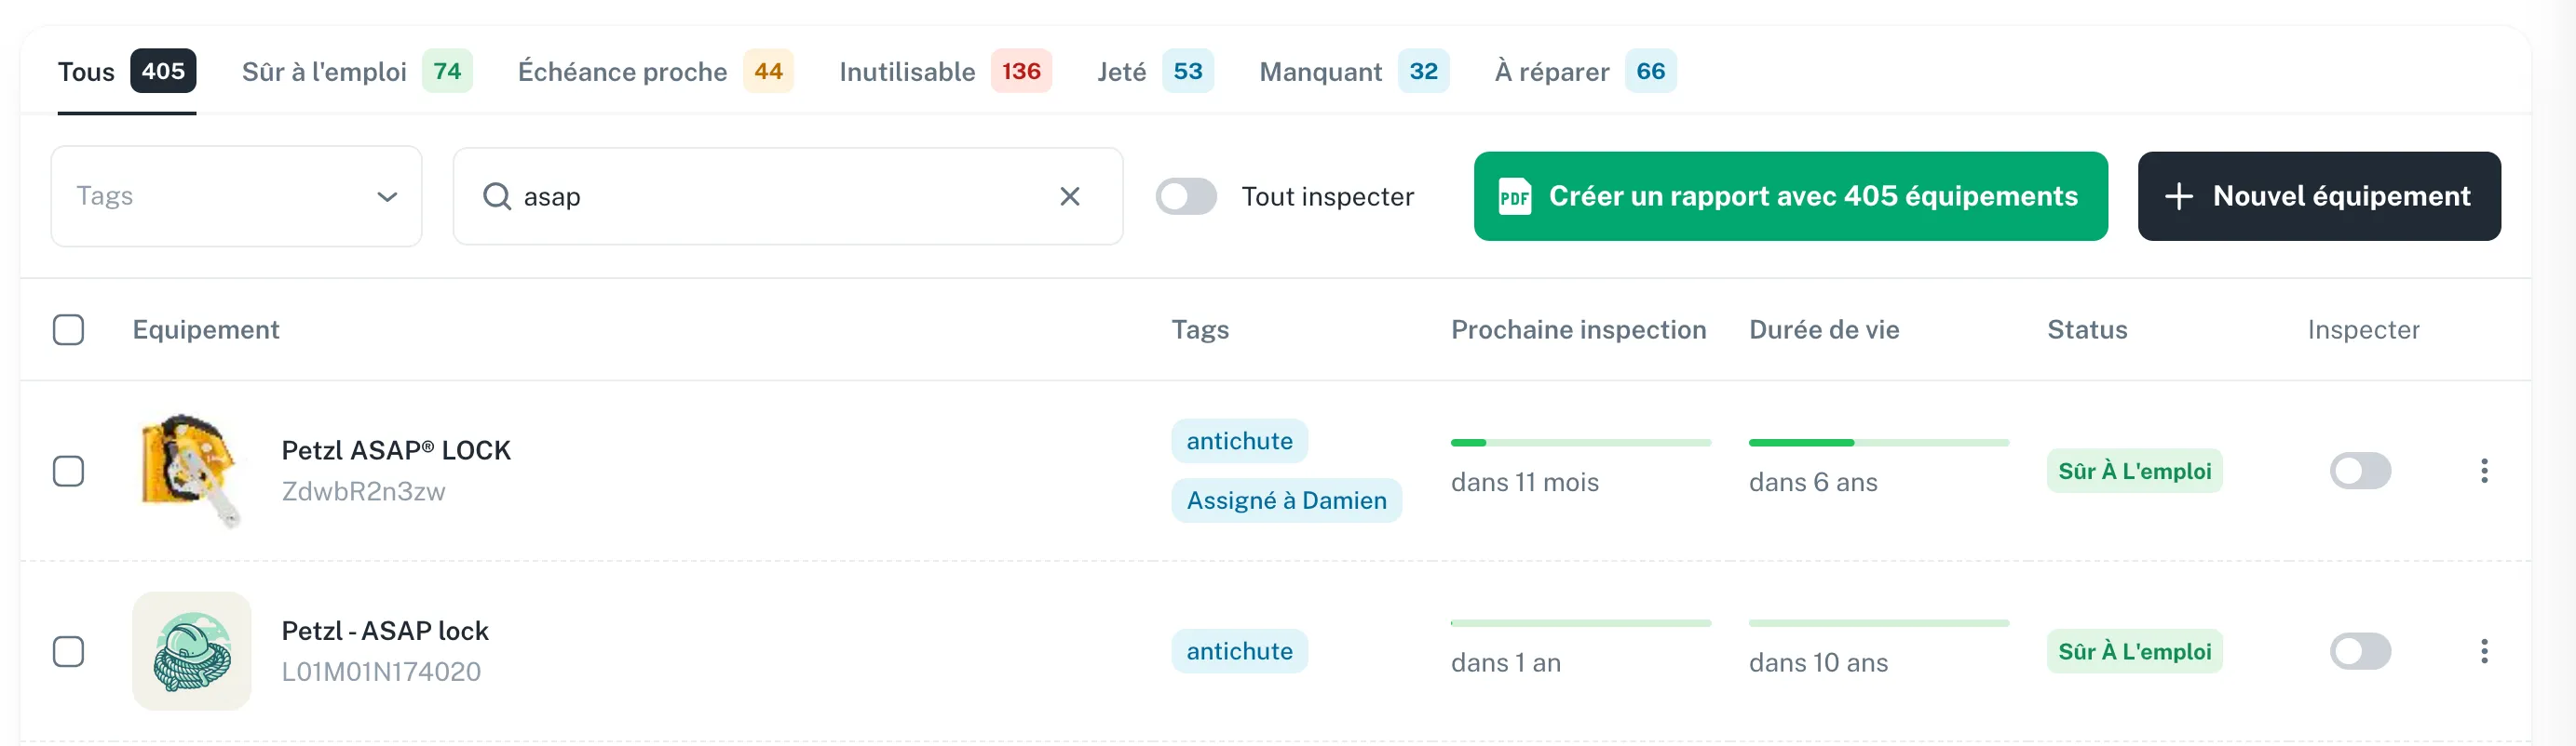View the Jeté tab
The width and height of the screenshot is (2576, 746).
(x=1155, y=72)
